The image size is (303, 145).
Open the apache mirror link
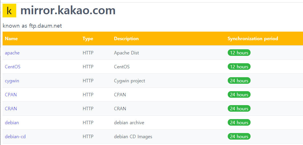(x=12, y=53)
